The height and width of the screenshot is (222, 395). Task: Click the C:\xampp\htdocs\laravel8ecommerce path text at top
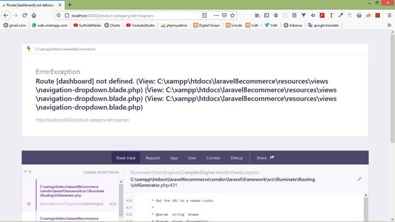click(x=65, y=49)
